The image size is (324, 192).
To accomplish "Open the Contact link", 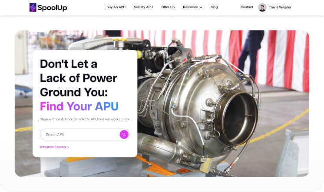I will pyautogui.click(x=247, y=7).
